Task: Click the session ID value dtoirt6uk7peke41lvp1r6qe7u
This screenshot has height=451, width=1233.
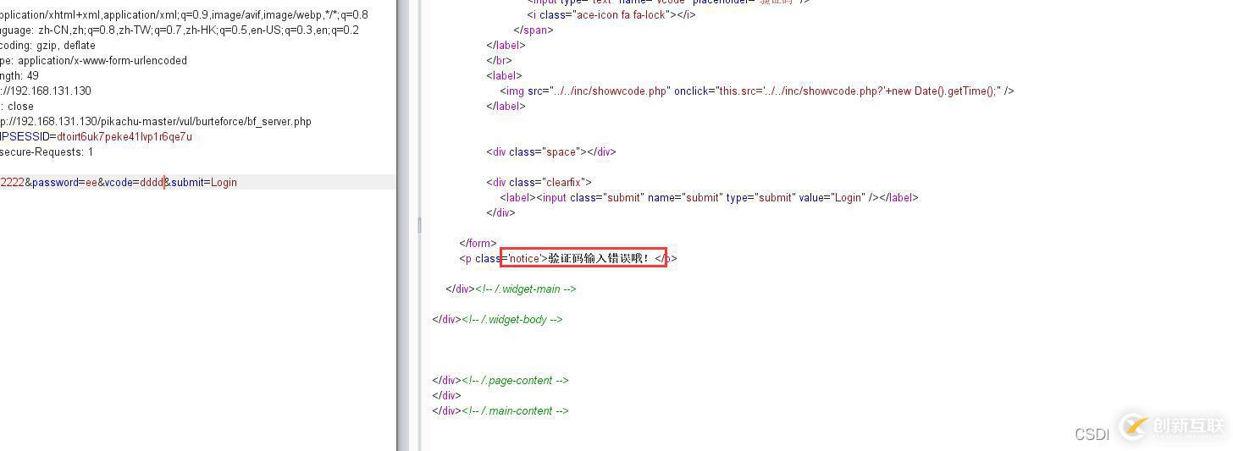Action: [x=124, y=137]
